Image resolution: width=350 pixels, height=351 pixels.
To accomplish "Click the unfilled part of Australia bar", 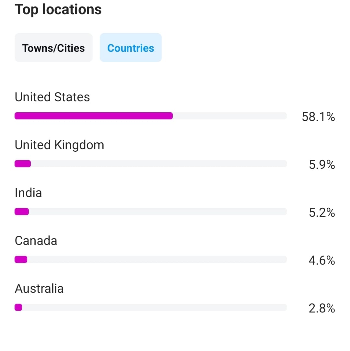I will click(x=155, y=307).
